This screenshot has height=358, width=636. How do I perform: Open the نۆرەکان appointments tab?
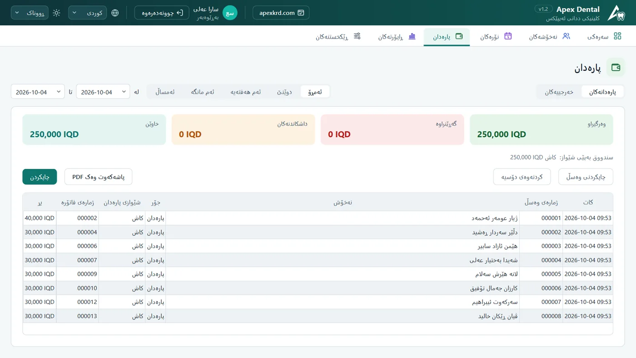pos(496,36)
